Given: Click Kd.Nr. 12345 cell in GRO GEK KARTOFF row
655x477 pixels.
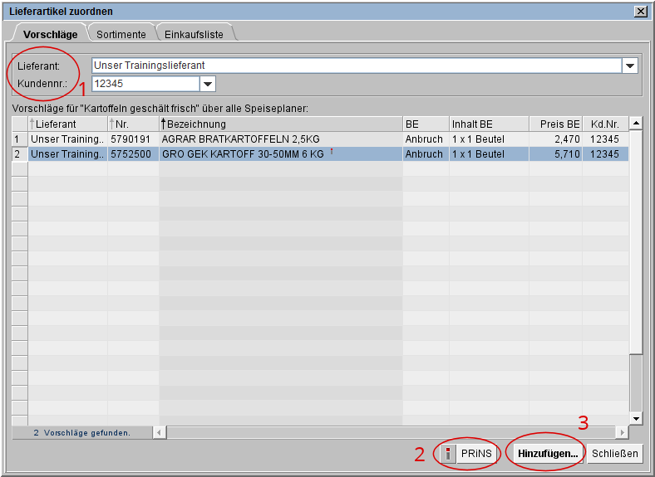Looking at the screenshot, I should tap(606, 154).
